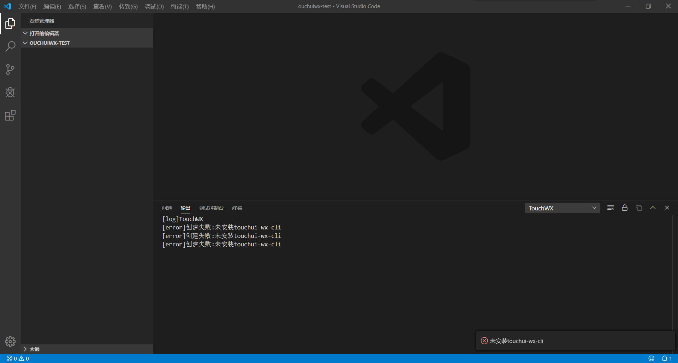Maximize the bottom panel size
678x363 pixels.
653,208
